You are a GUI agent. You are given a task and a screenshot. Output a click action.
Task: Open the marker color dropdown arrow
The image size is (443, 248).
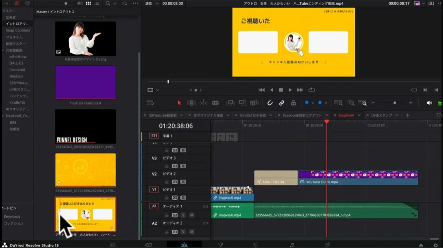pyautogui.click(x=326, y=103)
